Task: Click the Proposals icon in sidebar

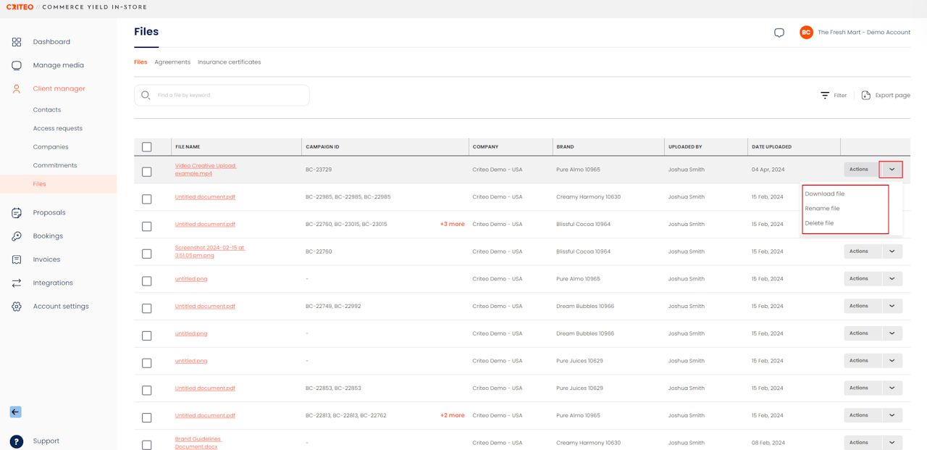Action: pos(17,213)
